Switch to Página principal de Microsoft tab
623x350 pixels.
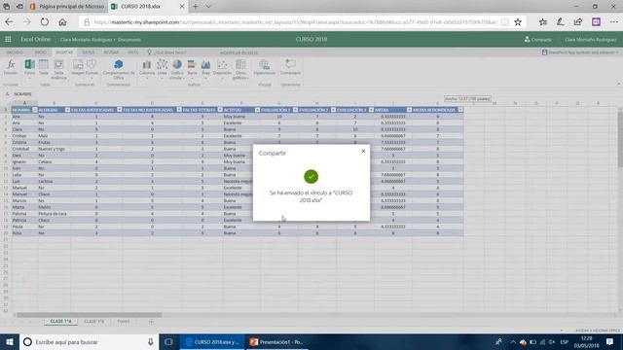pyautogui.click(x=67, y=7)
